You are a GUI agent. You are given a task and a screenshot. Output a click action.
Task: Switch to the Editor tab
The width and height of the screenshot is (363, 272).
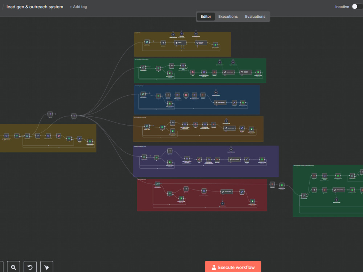pyautogui.click(x=205, y=16)
